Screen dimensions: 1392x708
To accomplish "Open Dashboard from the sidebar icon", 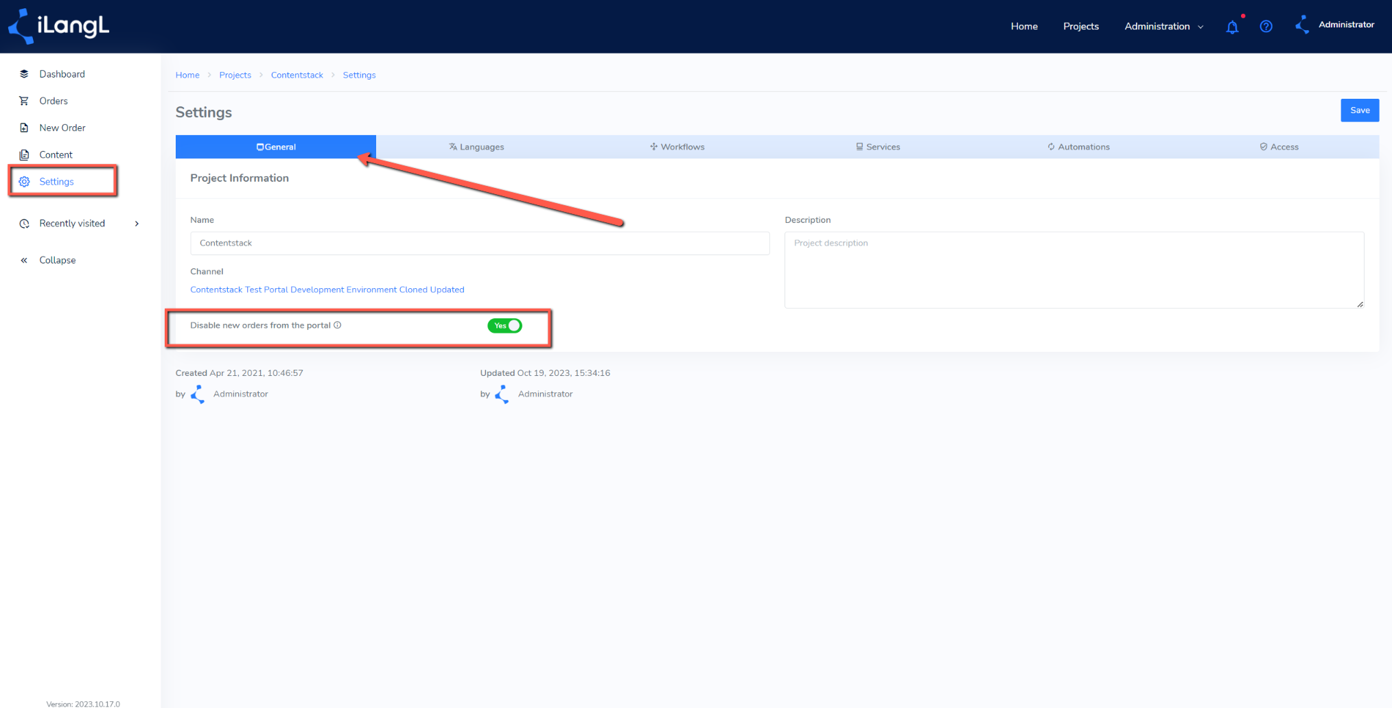I will click(24, 74).
